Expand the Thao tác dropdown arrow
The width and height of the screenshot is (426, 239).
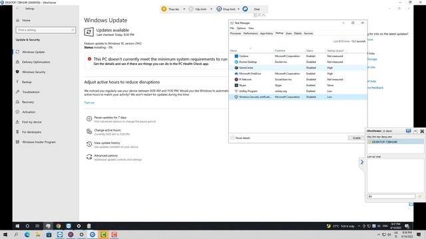(x=184, y=9)
